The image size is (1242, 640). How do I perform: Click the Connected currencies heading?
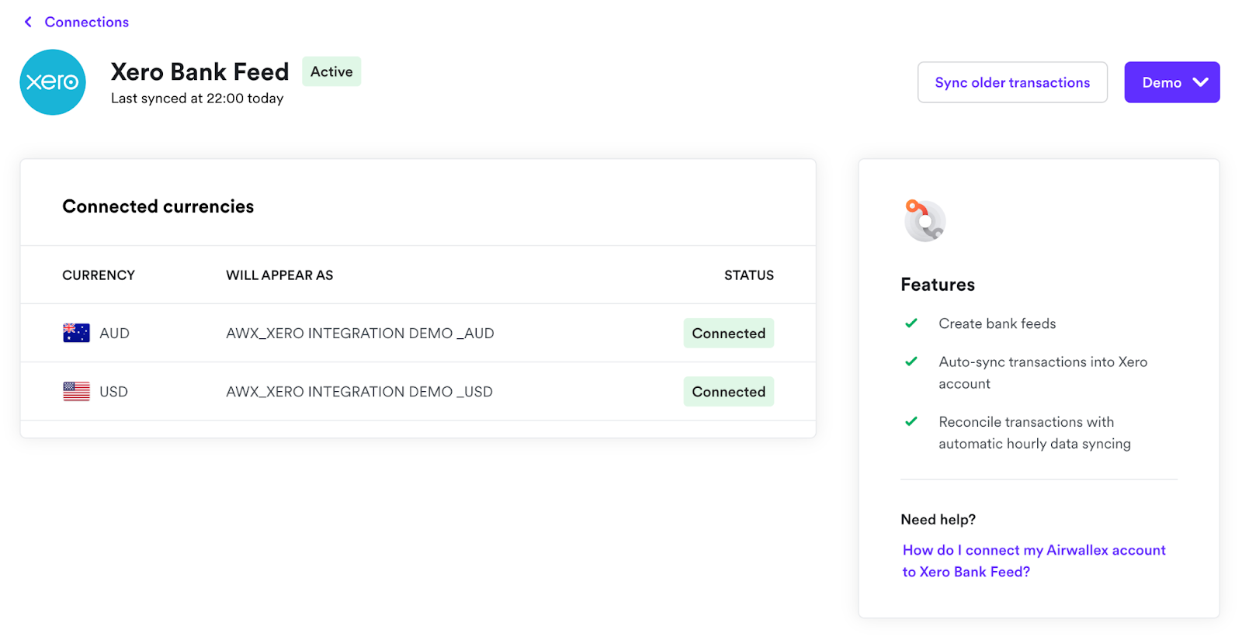158,206
